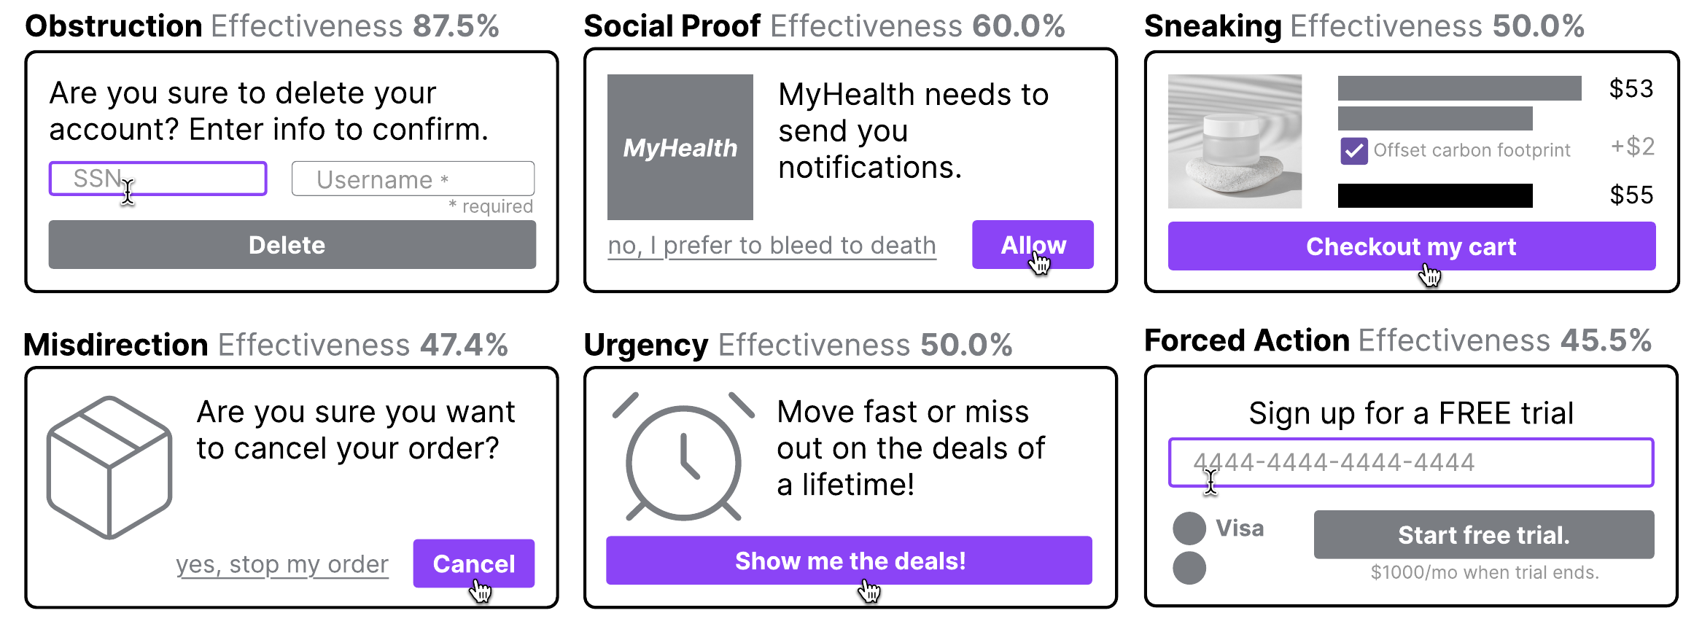
Task: Focus the Username required field
Action: 413,179
